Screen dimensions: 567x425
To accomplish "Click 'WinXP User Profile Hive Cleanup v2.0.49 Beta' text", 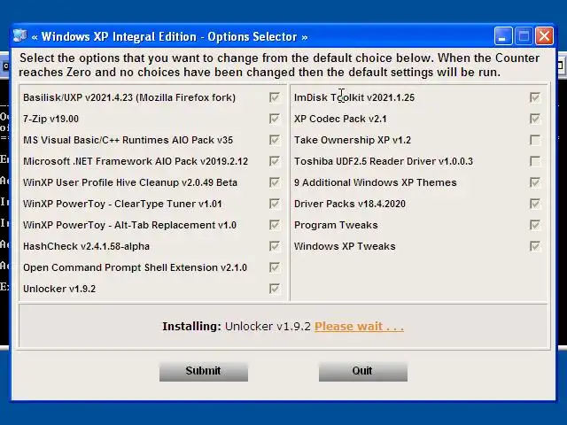I will point(130,182).
